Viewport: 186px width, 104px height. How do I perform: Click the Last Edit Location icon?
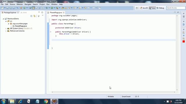[x=85, y=8]
